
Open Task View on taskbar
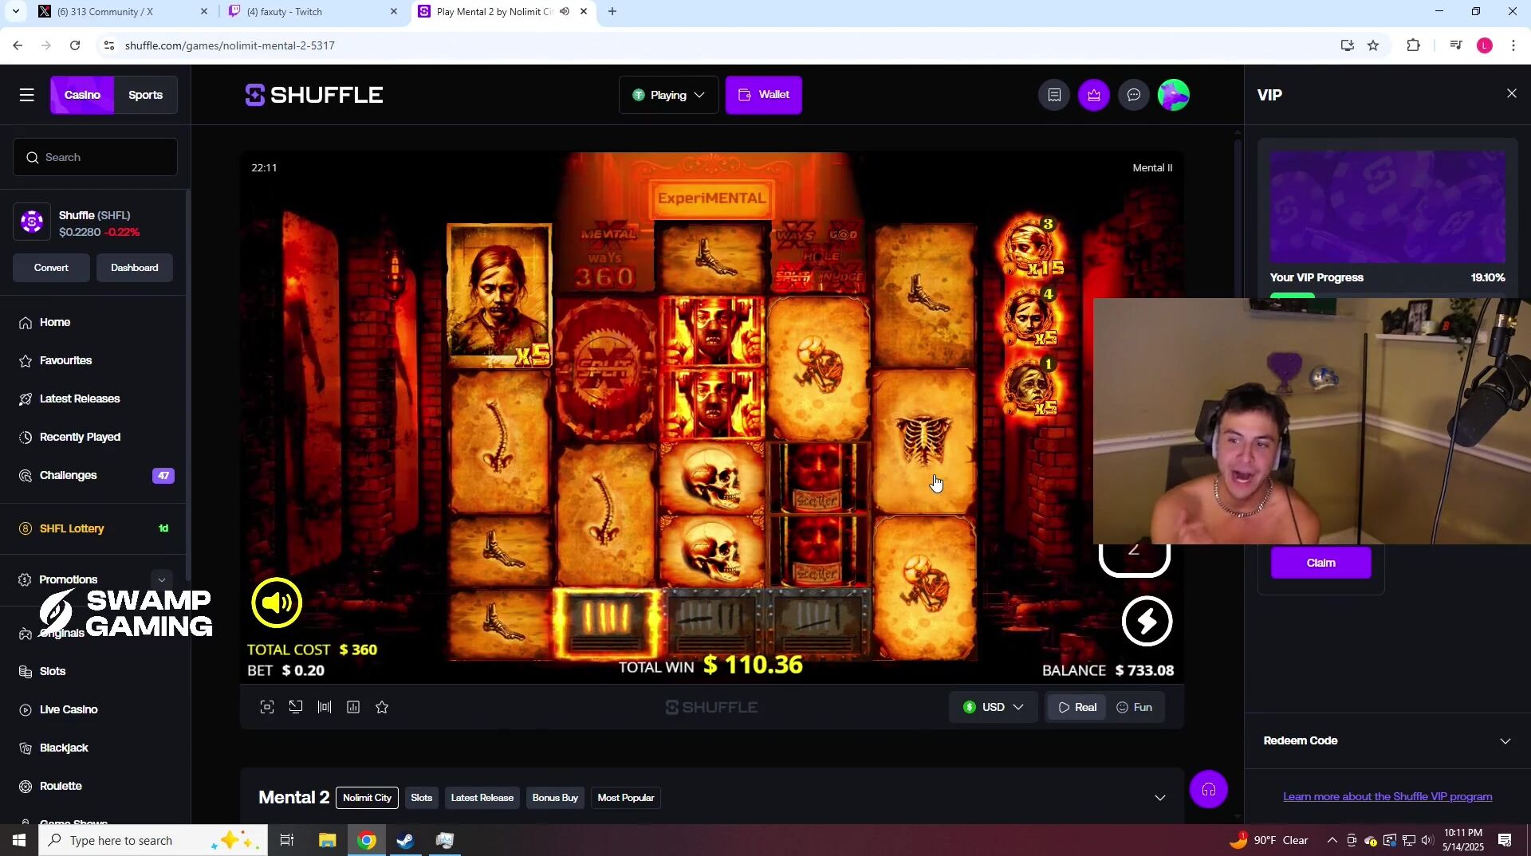[x=287, y=840]
